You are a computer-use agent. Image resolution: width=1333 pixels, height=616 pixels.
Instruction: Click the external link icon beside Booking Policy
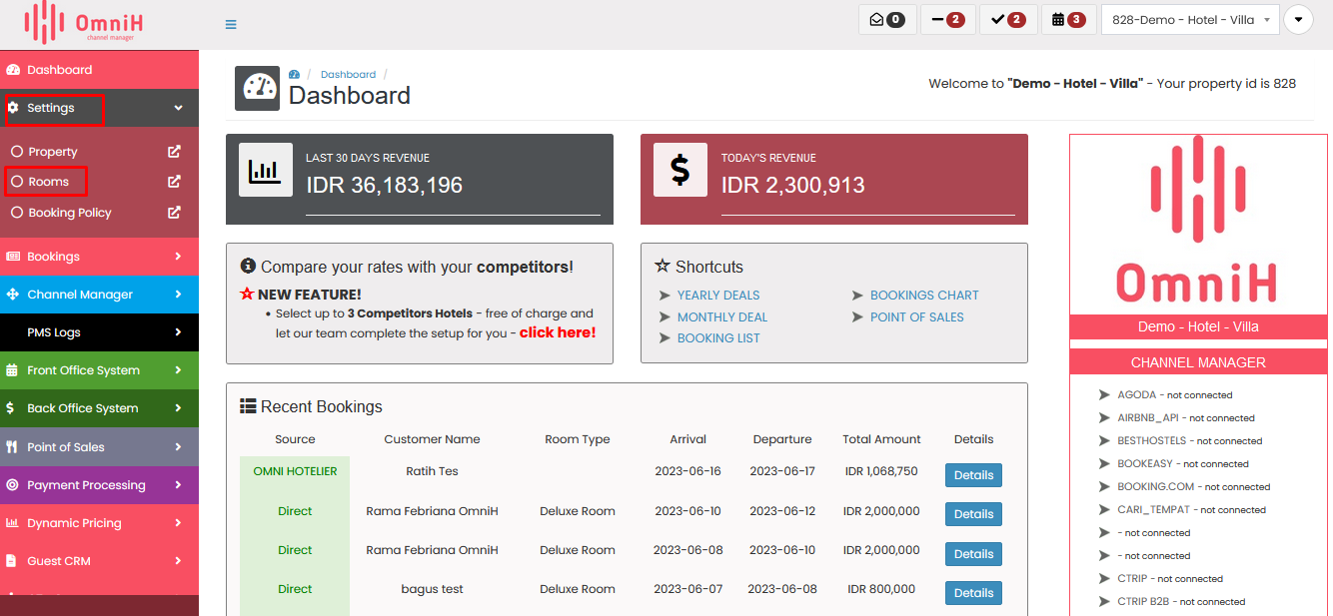pos(174,213)
